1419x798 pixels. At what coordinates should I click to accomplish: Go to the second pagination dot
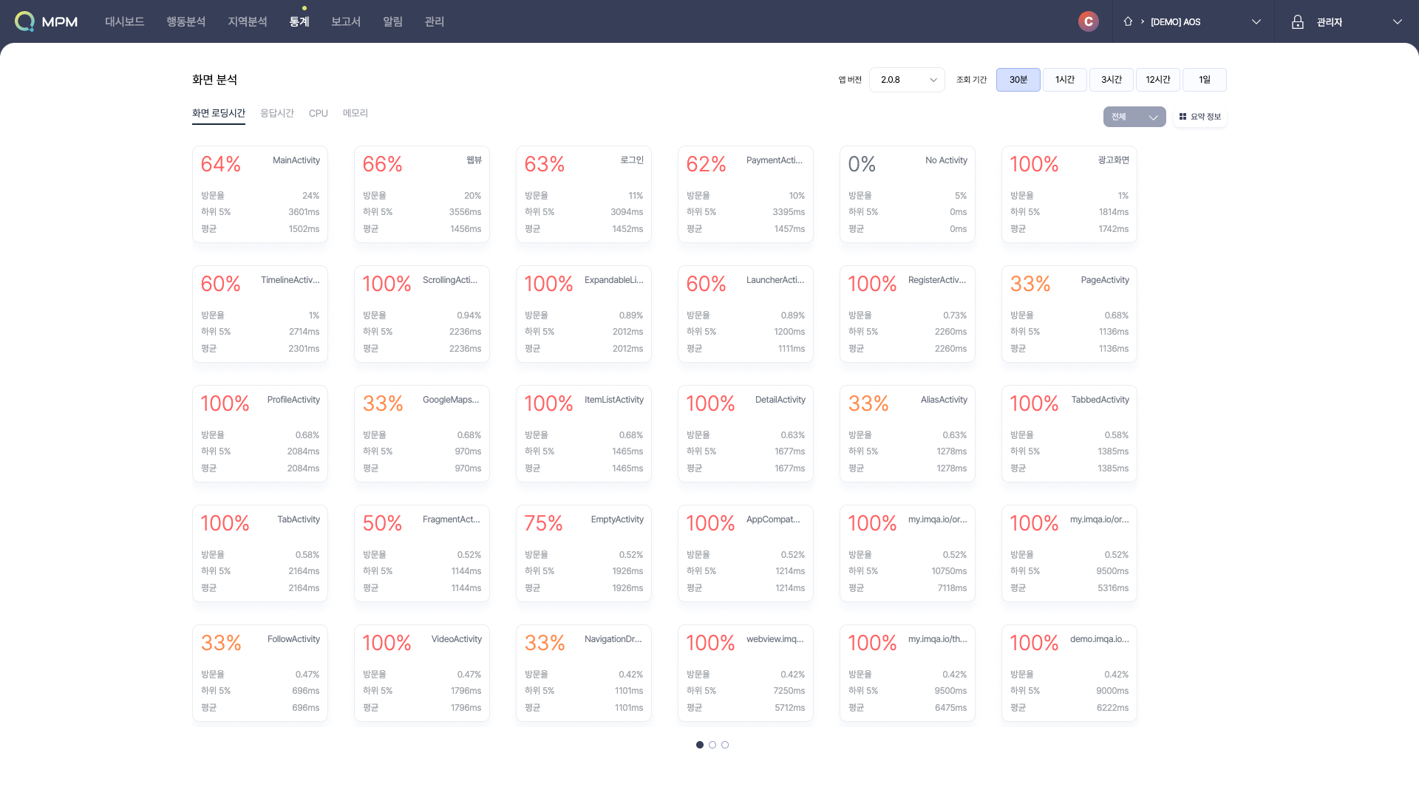click(x=712, y=745)
